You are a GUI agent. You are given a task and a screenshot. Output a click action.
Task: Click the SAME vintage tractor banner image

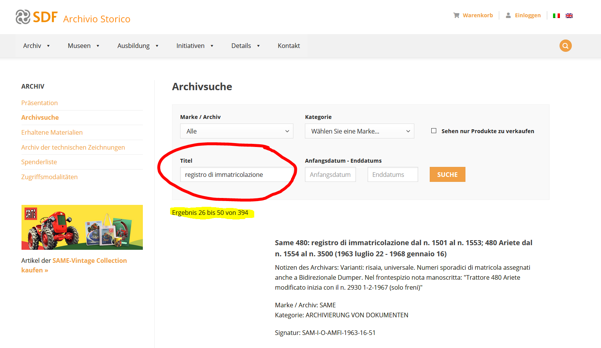point(82,227)
